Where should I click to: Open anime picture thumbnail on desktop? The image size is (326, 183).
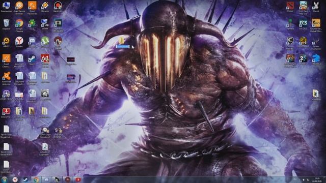(45, 95)
